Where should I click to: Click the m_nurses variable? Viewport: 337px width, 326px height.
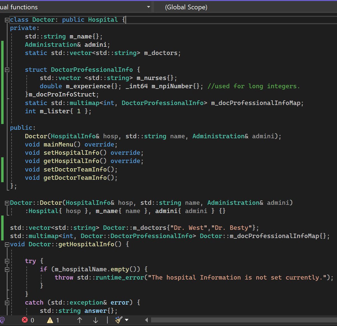152,78
